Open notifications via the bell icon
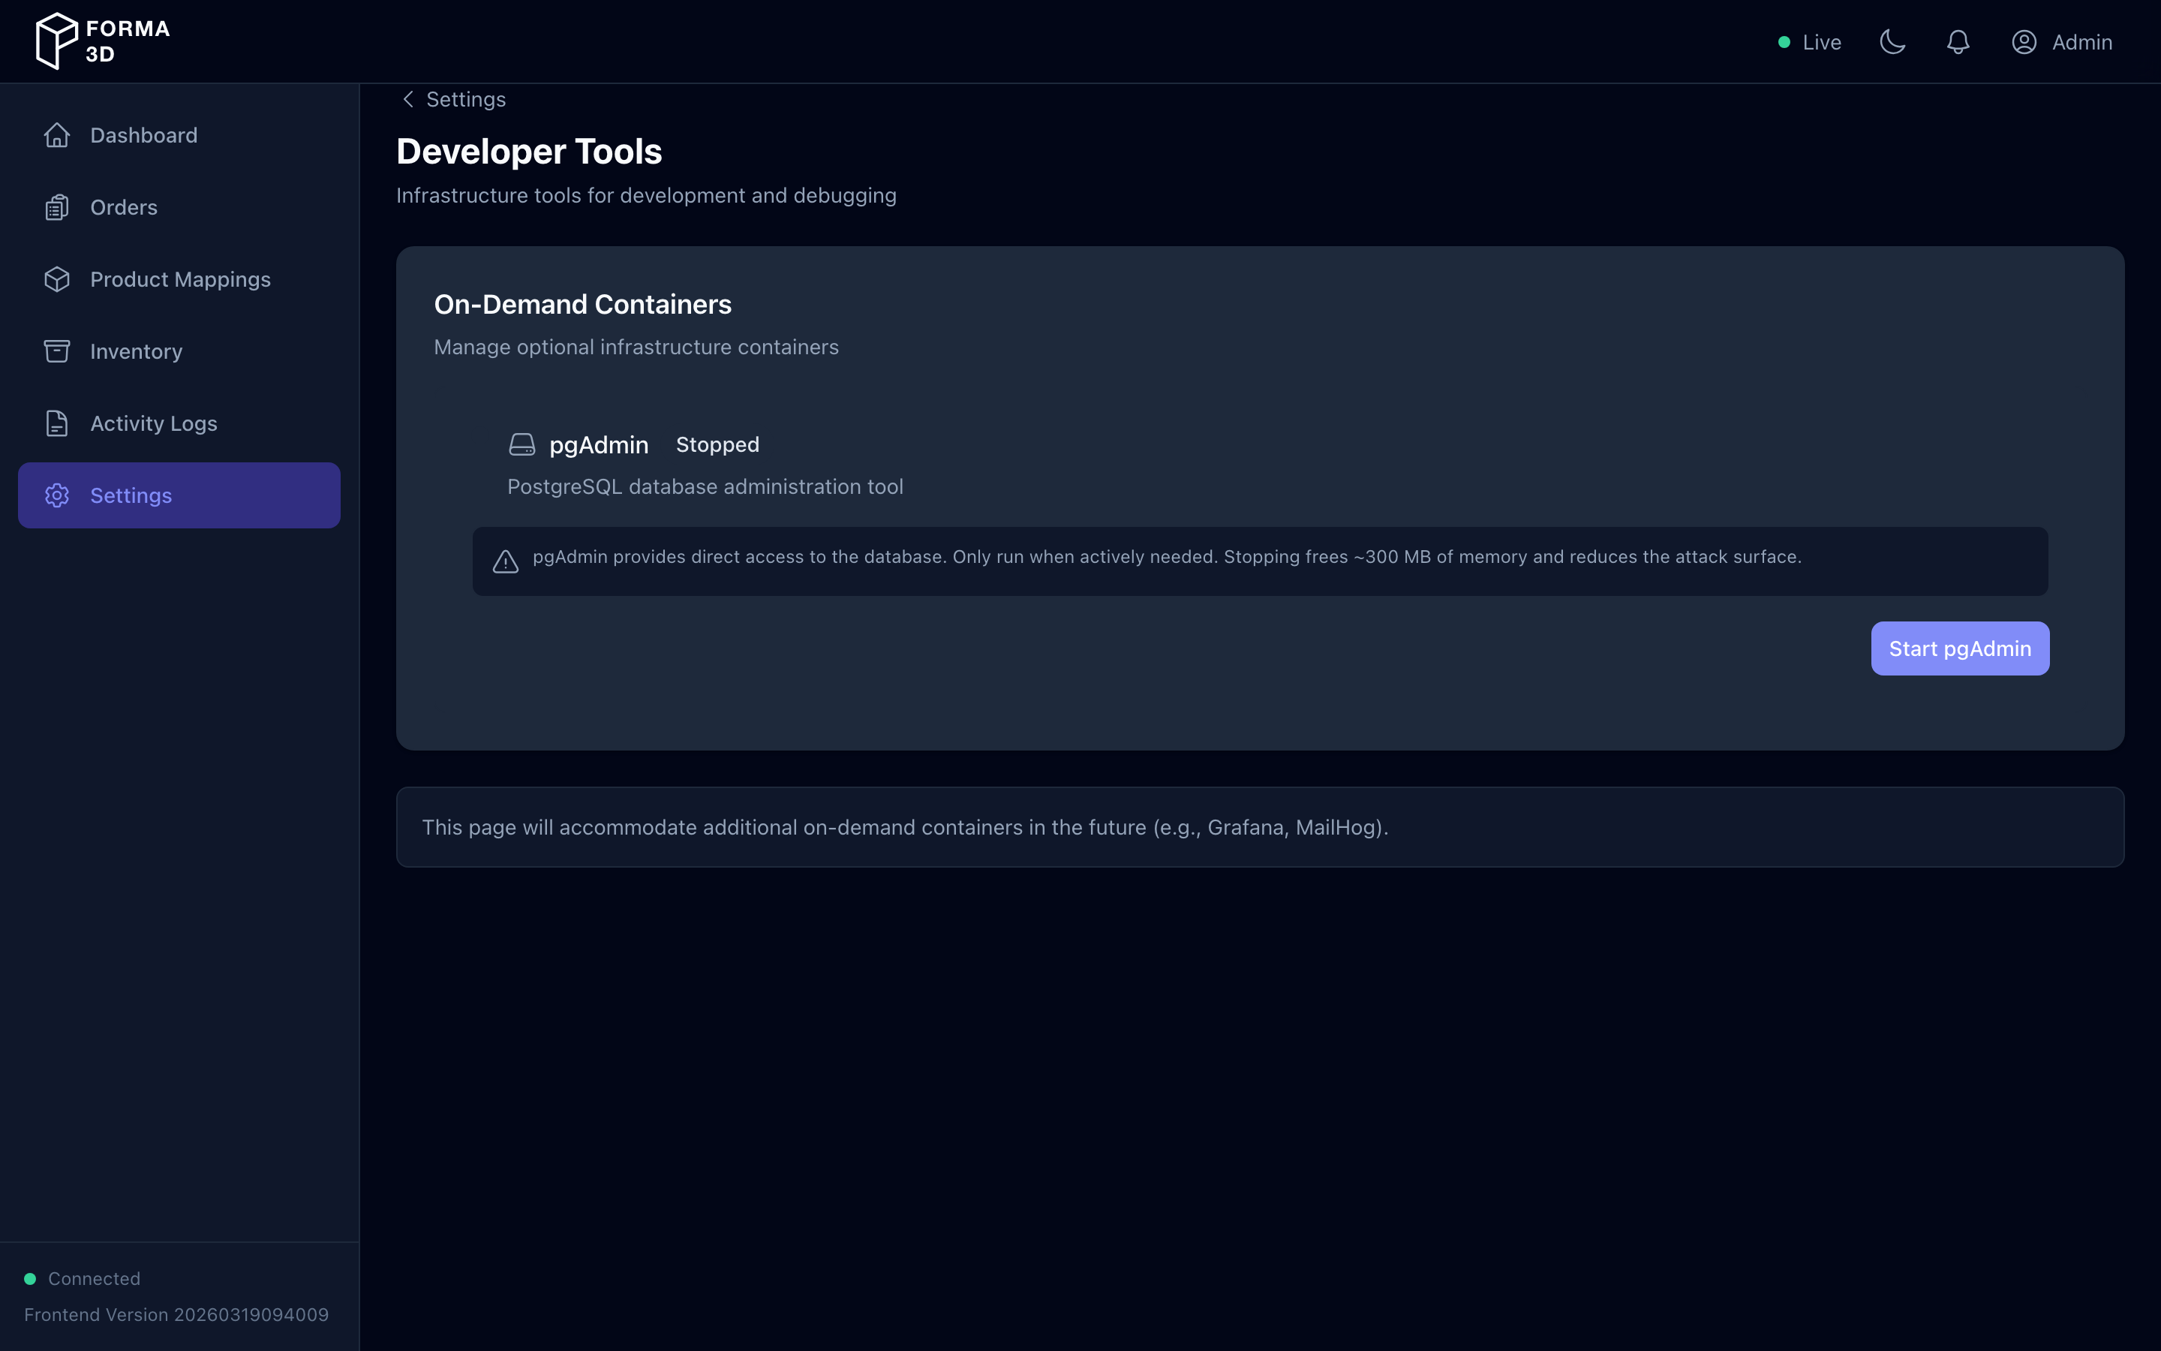The width and height of the screenshot is (2161, 1351). coord(1958,41)
